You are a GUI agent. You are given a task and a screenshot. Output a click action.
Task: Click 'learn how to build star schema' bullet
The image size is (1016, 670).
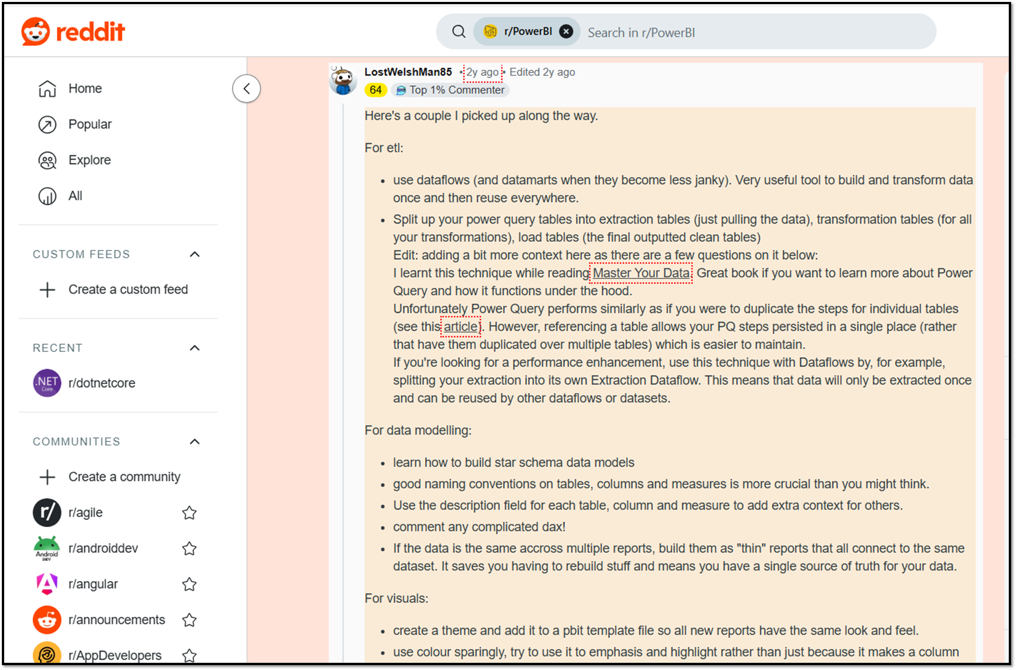514,462
